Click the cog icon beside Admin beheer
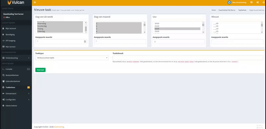The width and height of the screenshot is (266, 129). (x=3, y=106)
